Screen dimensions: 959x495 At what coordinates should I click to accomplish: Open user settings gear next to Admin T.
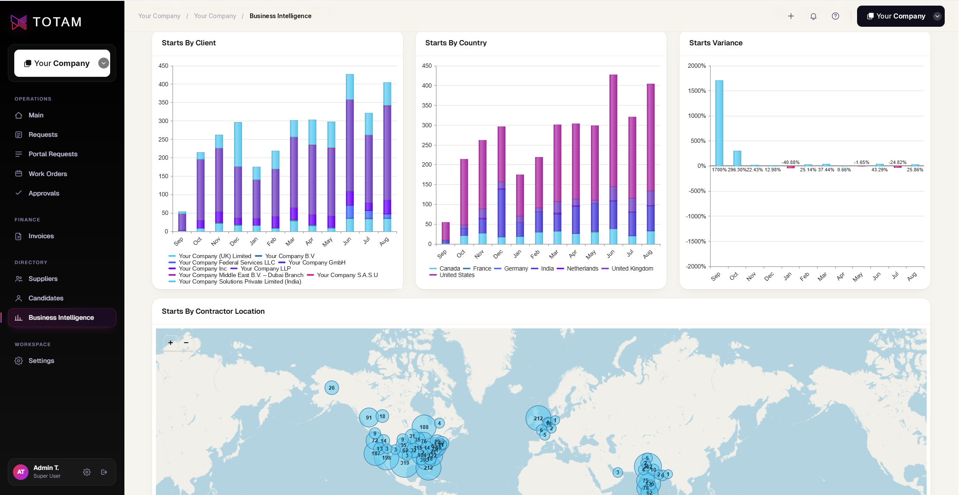(87, 472)
